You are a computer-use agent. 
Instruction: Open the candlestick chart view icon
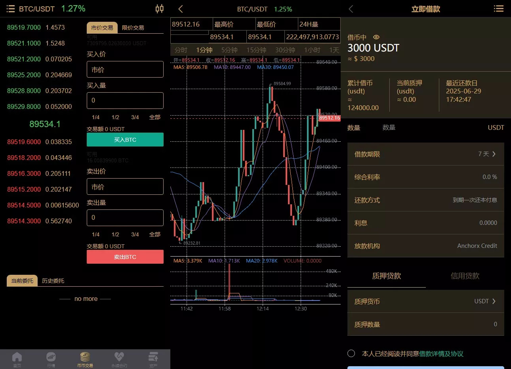pyautogui.click(x=160, y=9)
